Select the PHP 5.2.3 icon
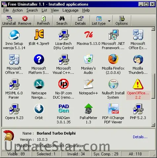This screenshot has width=157, height=158. pyautogui.click(x=138, y=109)
